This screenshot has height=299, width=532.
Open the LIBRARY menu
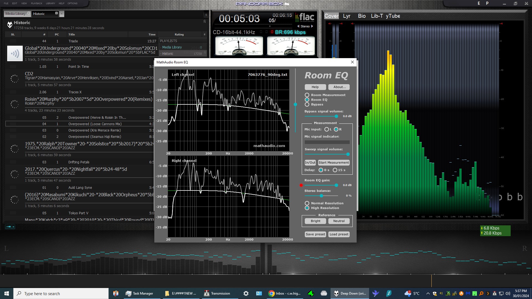coord(50,3)
